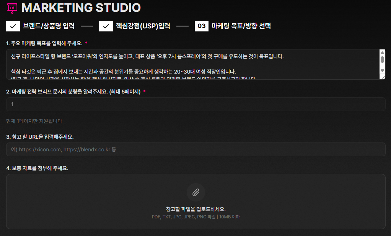Click the file type note 'PDF, TXT, JPG, JPEG, PNG 파일 | 10MB 이하'
391x236 pixels.
196,217
